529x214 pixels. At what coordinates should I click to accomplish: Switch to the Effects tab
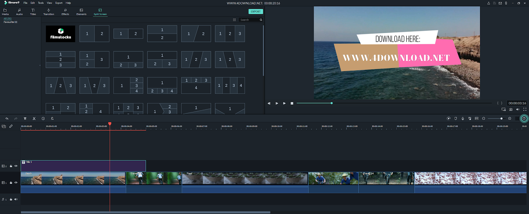[65, 12]
